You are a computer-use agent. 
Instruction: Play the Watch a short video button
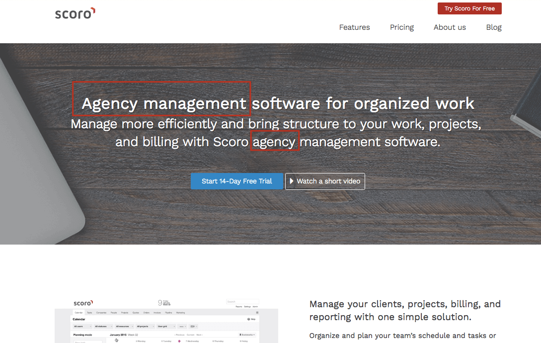[x=325, y=181]
